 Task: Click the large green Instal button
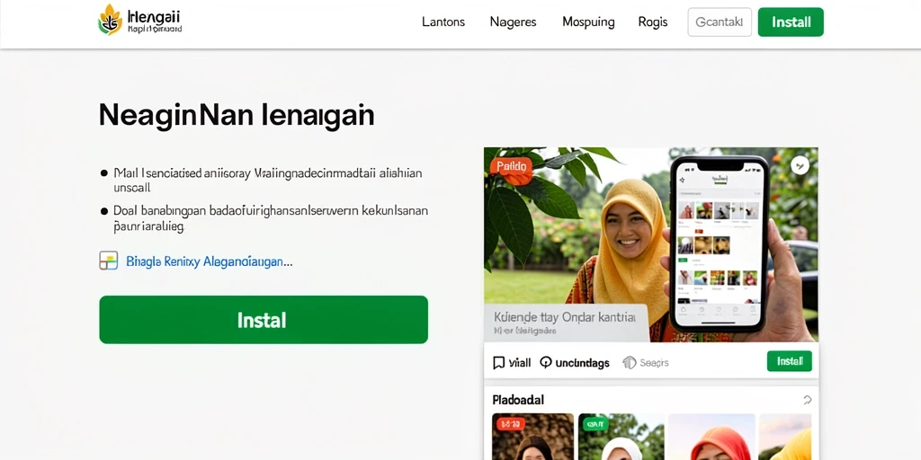pos(264,320)
